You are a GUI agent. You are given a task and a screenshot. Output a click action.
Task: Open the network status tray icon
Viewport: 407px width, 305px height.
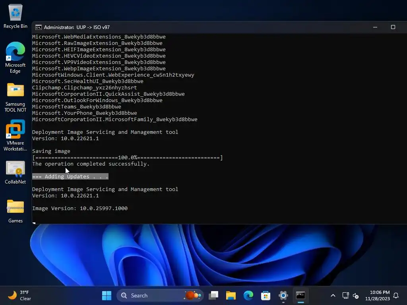click(x=345, y=295)
